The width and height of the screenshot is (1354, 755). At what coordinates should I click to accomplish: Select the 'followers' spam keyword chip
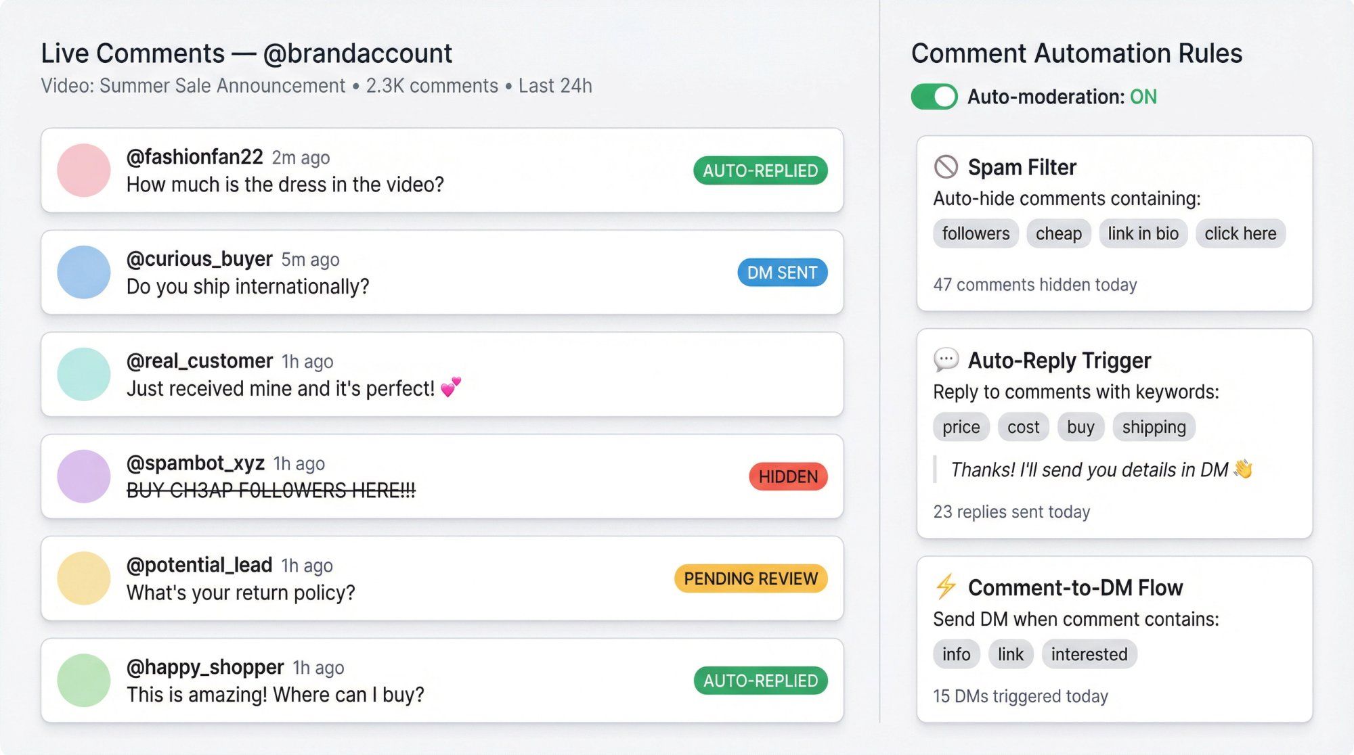point(975,233)
